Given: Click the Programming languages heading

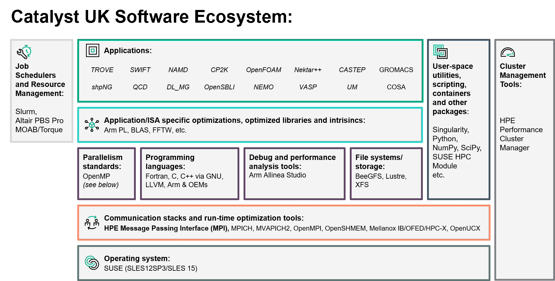Looking at the screenshot, I should pyautogui.click(x=170, y=162).
